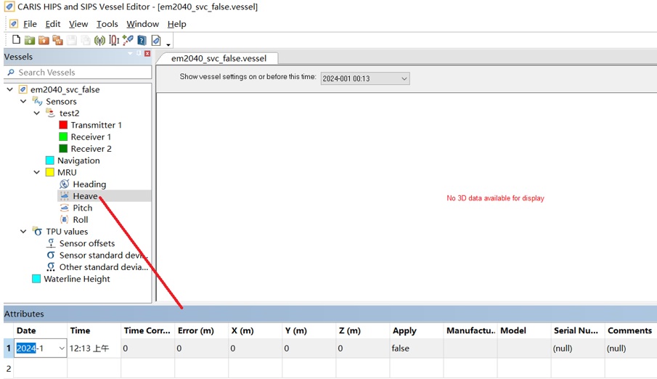Click the add-tag with plus toolbar icon
Viewport: 657px width, 379px height.
pos(128,40)
